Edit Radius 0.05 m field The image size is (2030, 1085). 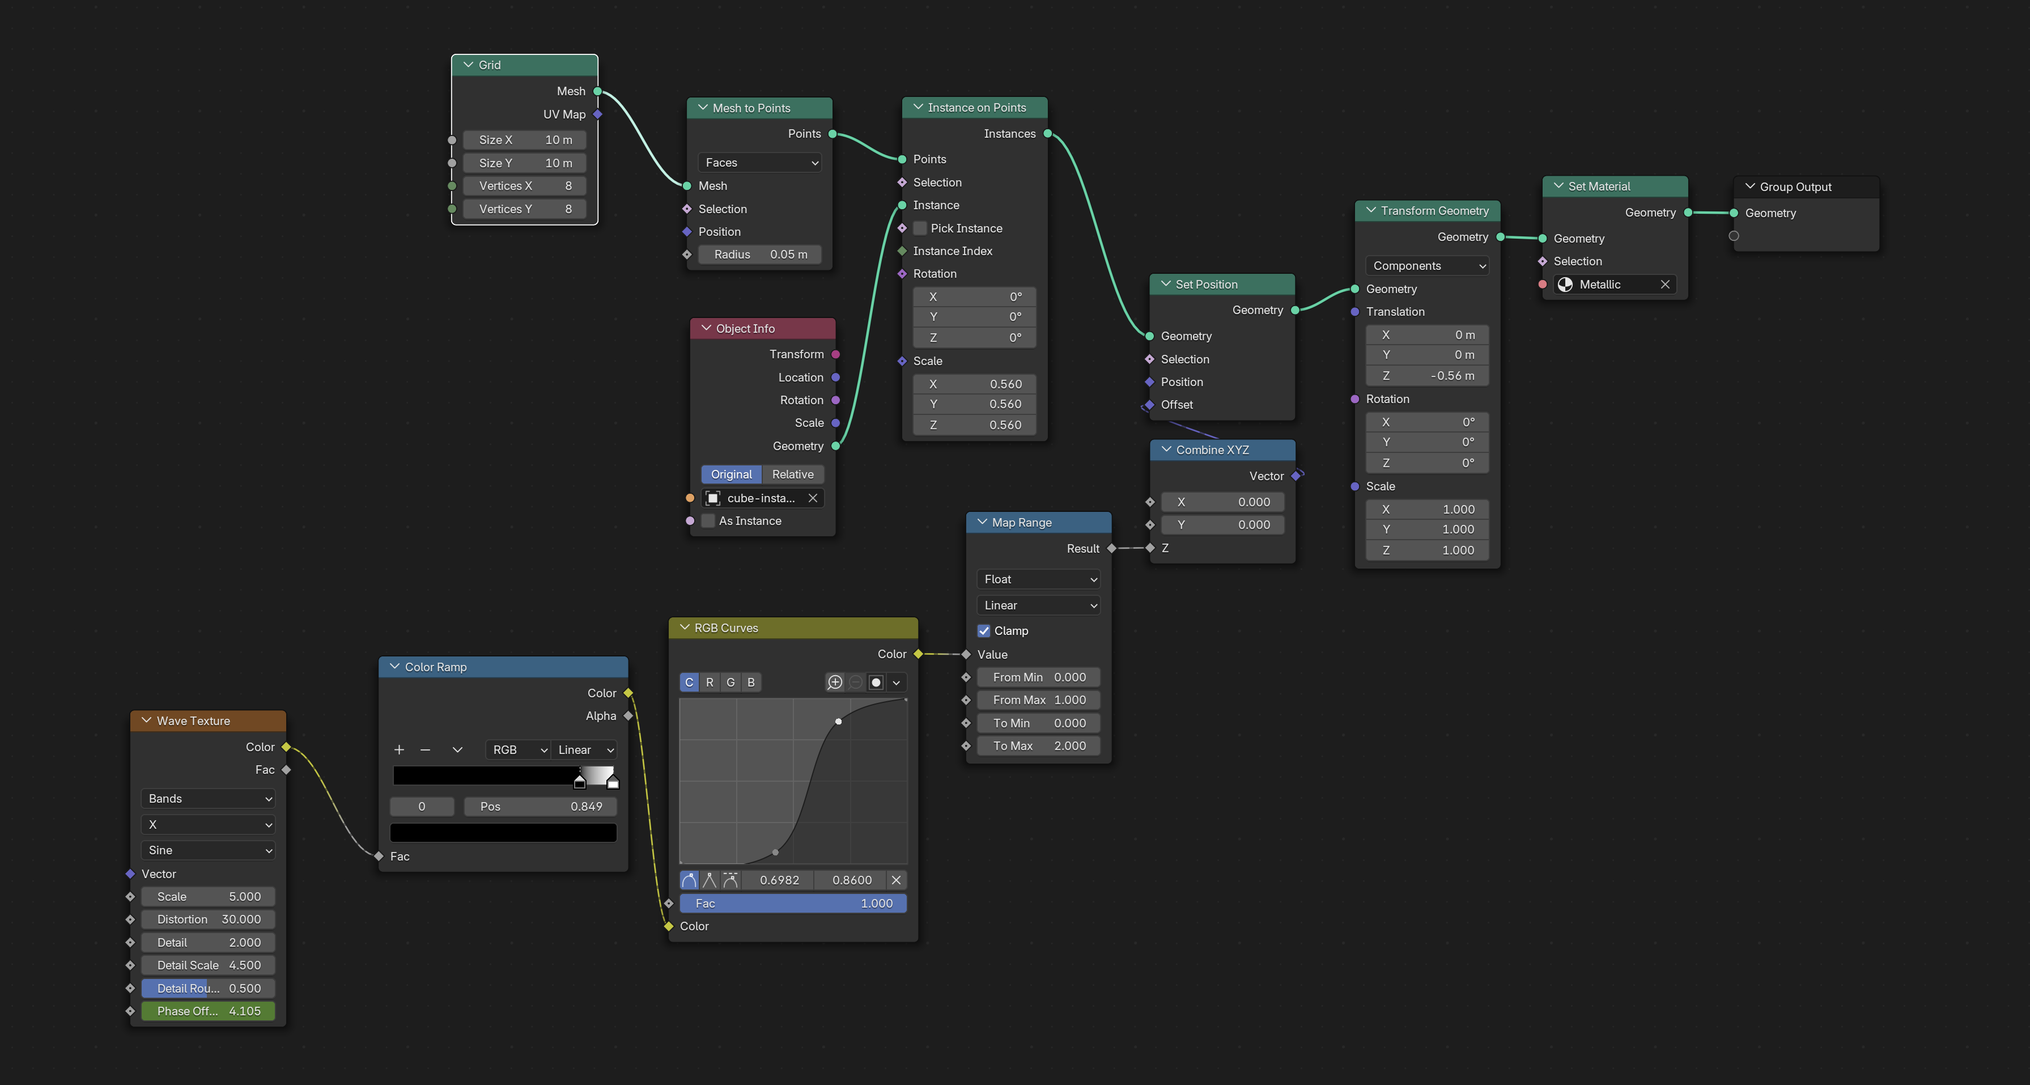click(759, 255)
